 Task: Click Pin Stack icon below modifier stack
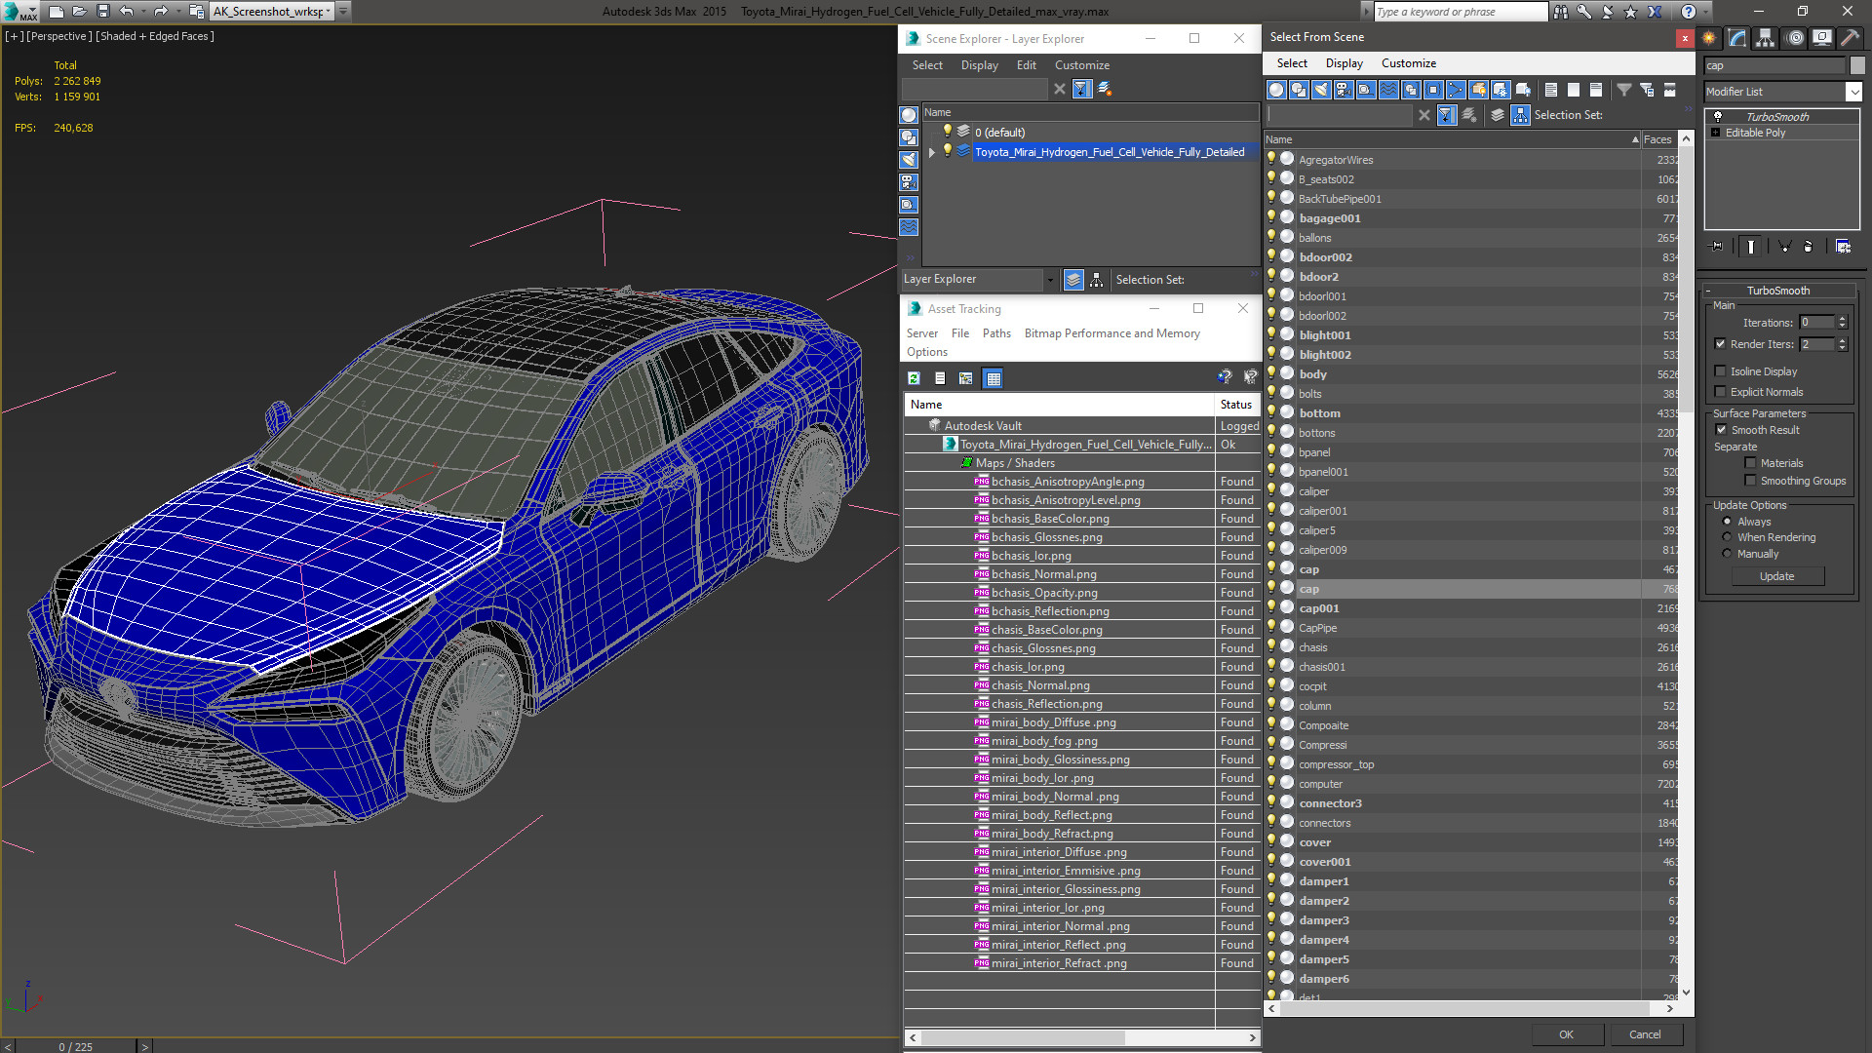pyautogui.click(x=1717, y=247)
